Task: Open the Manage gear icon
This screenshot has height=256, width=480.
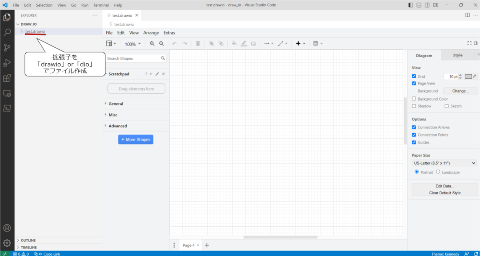Action: click(x=7, y=243)
